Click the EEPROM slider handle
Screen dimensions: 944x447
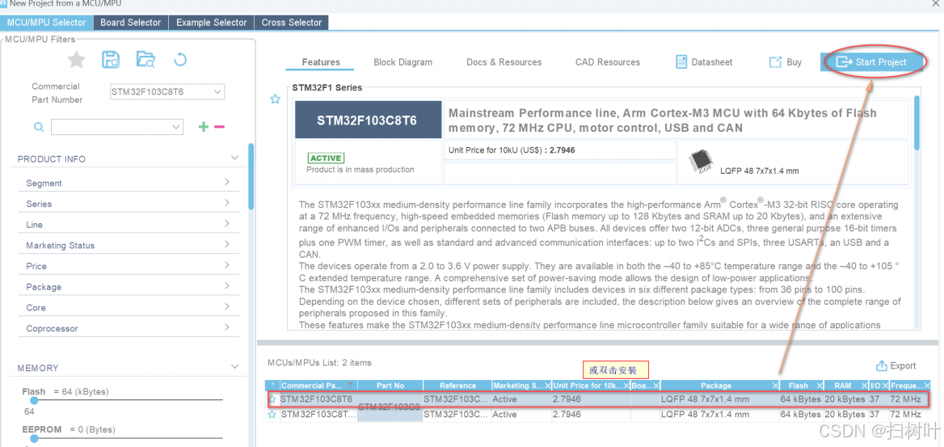coord(34,438)
